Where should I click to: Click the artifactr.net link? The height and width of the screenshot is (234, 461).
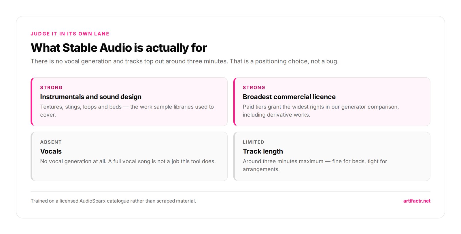point(417,201)
